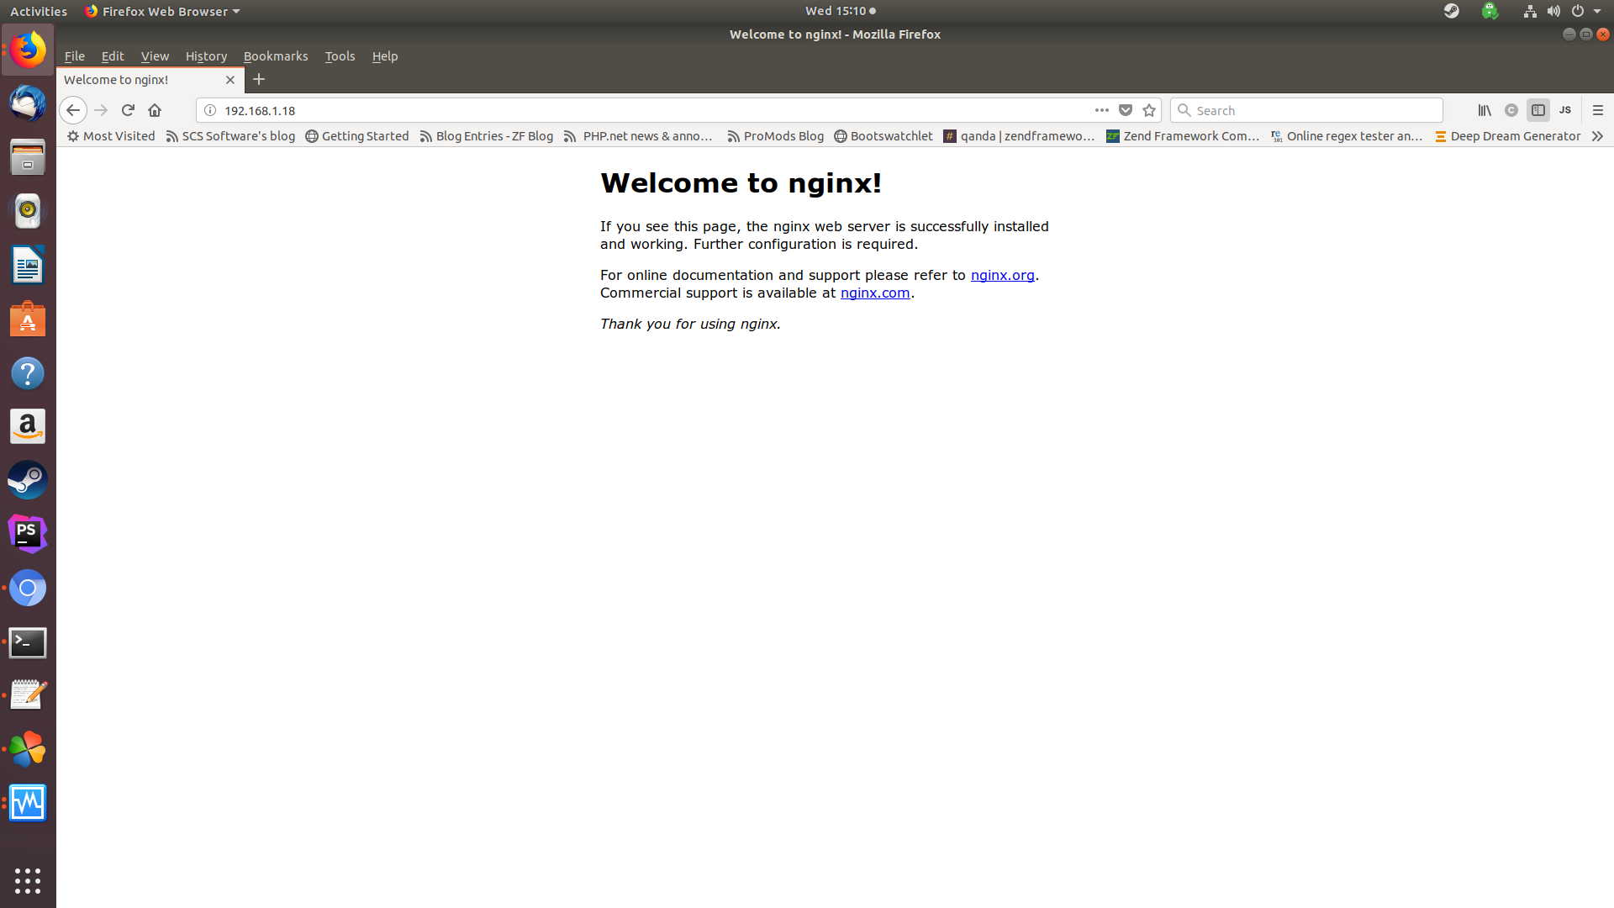Open Ubuntu Software from the dock
The width and height of the screenshot is (1614, 908).
tap(28, 319)
